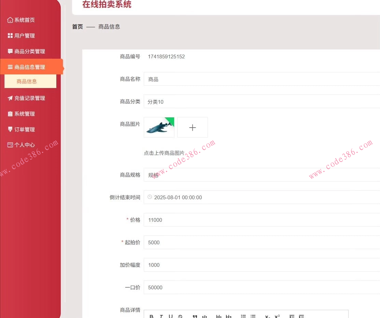Open 系统管理 using its document icon

11,114
